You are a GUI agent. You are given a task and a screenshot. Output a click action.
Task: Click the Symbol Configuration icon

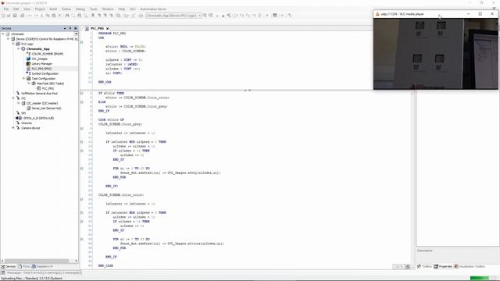pyautogui.click(x=28, y=73)
